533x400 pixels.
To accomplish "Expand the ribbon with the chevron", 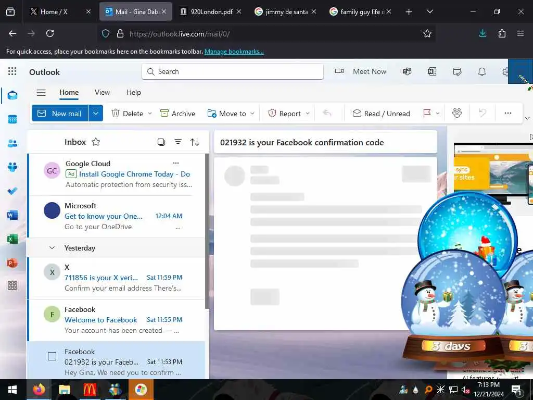I will coord(527,118).
